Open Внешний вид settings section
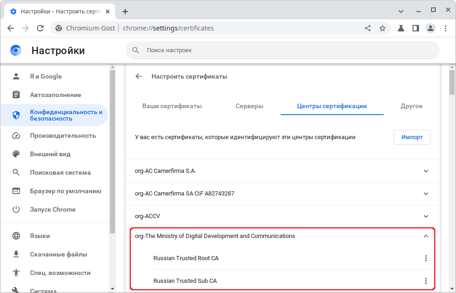 55,154
